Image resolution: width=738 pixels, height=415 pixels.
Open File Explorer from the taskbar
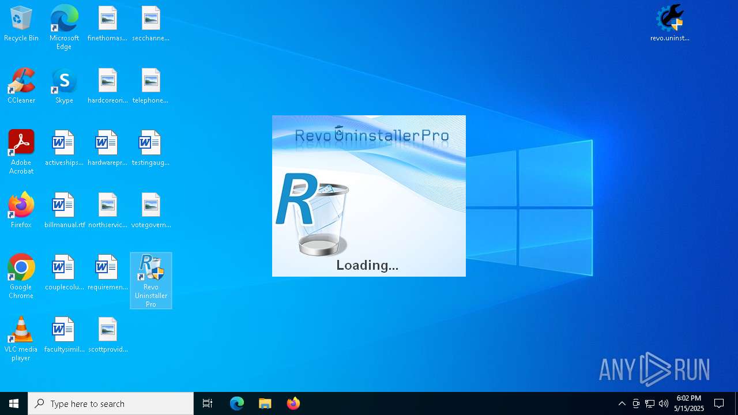tap(265, 403)
